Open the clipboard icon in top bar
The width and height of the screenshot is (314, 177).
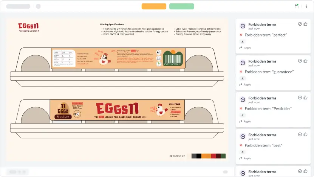(x=297, y=6)
